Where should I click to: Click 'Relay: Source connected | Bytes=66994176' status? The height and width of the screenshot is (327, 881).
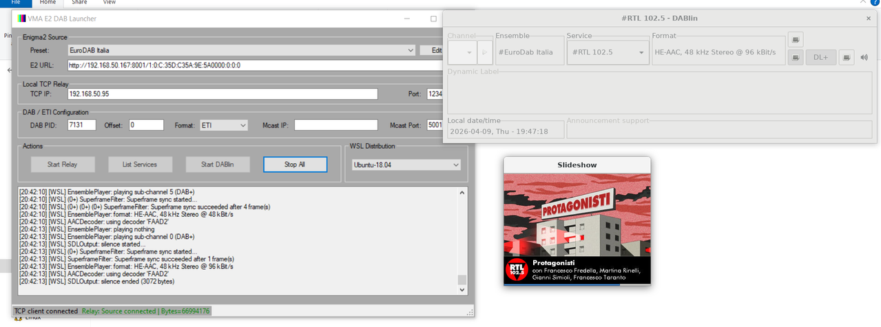coord(146,311)
